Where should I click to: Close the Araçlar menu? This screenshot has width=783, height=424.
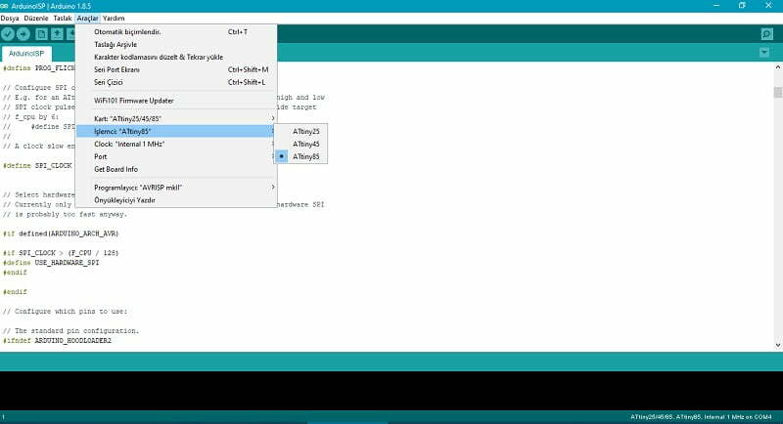(x=87, y=18)
